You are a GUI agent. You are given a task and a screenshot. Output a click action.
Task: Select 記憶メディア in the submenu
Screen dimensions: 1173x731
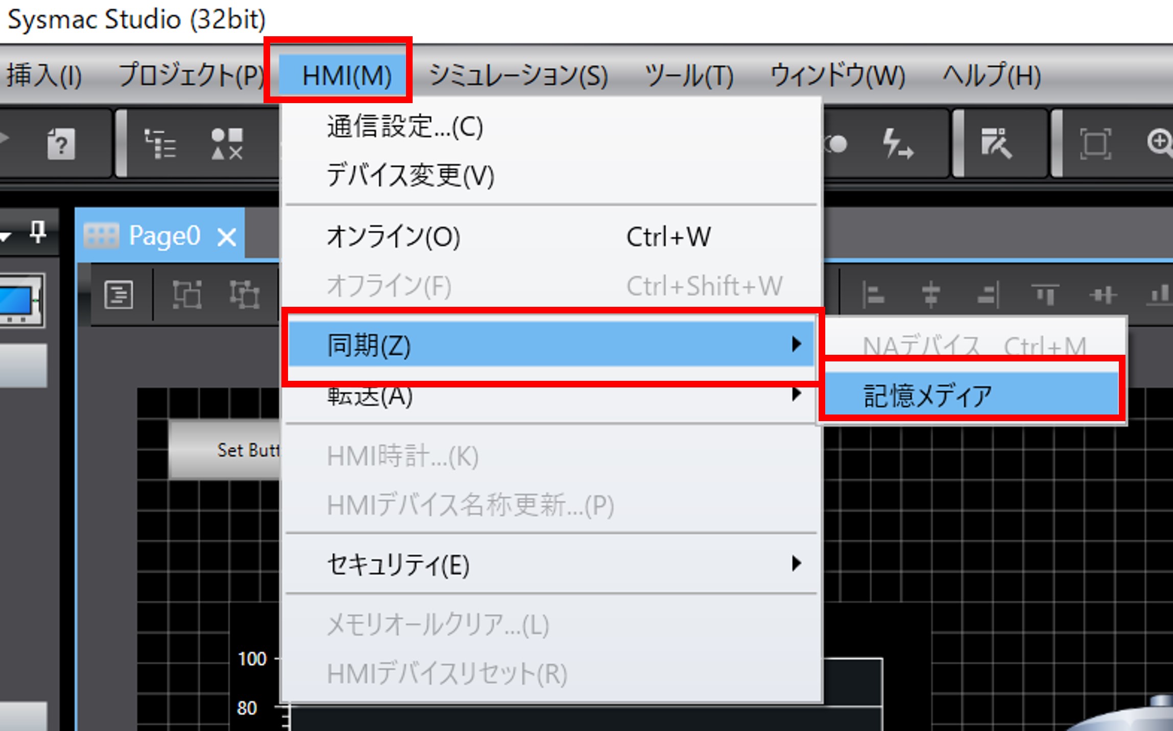(x=972, y=394)
